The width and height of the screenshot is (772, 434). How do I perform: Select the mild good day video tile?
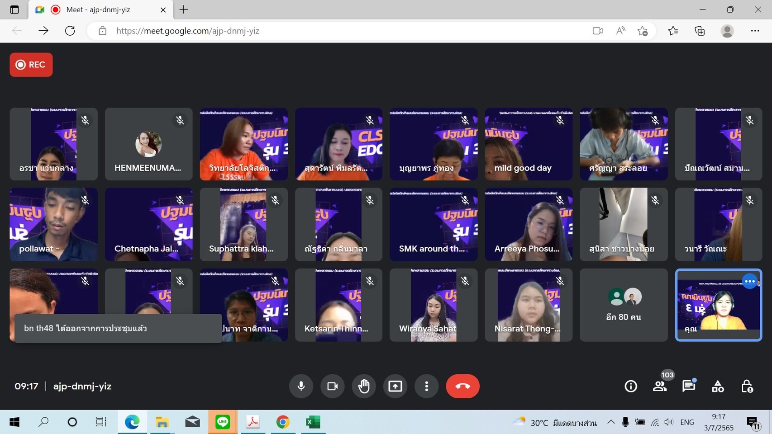click(529, 144)
